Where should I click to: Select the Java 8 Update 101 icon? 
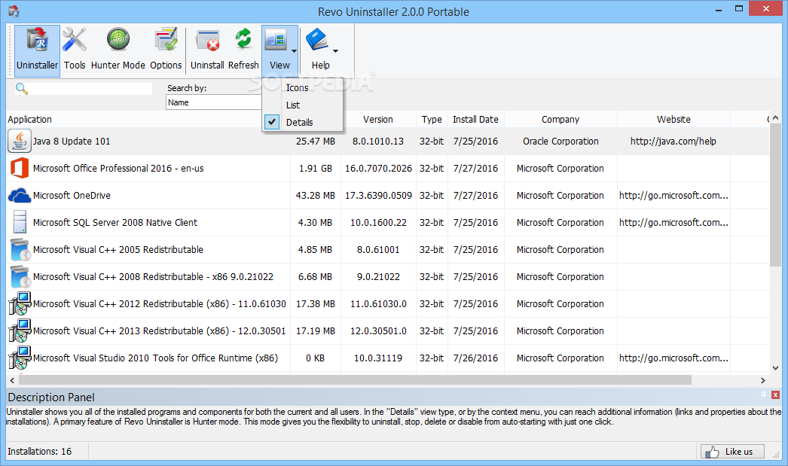[20, 141]
